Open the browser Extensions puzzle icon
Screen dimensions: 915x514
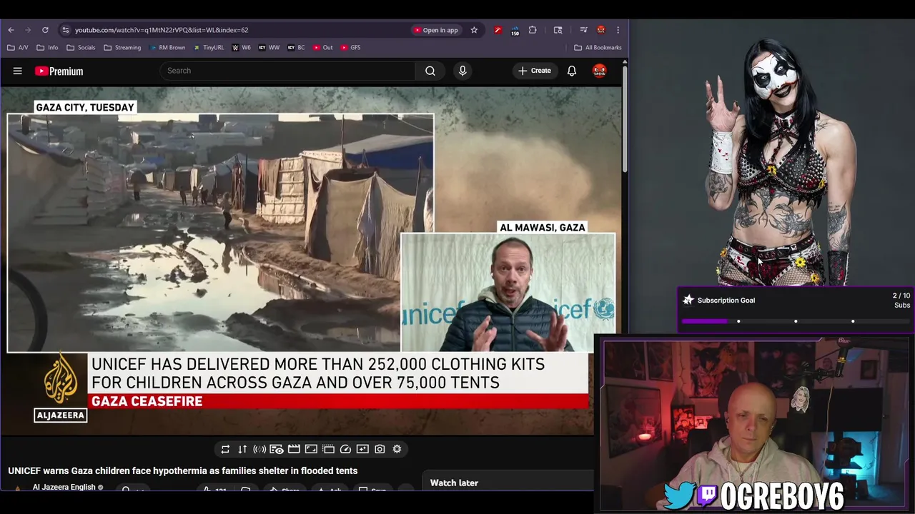533,30
